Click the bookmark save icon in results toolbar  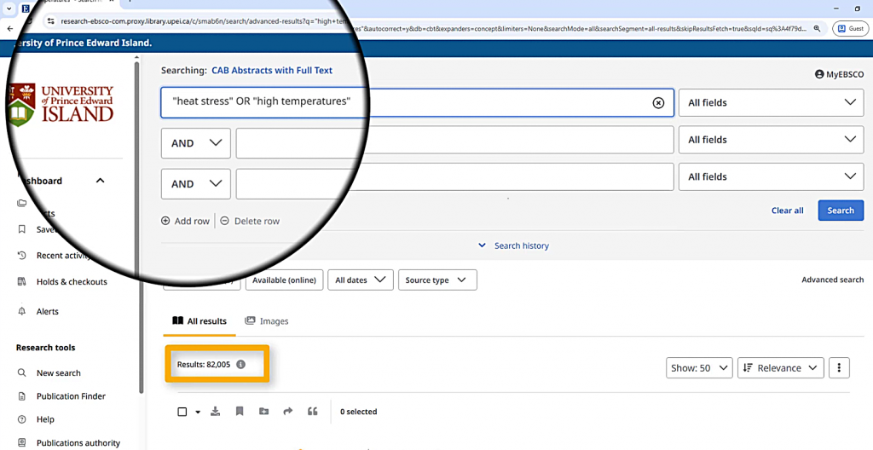(x=240, y=412)
